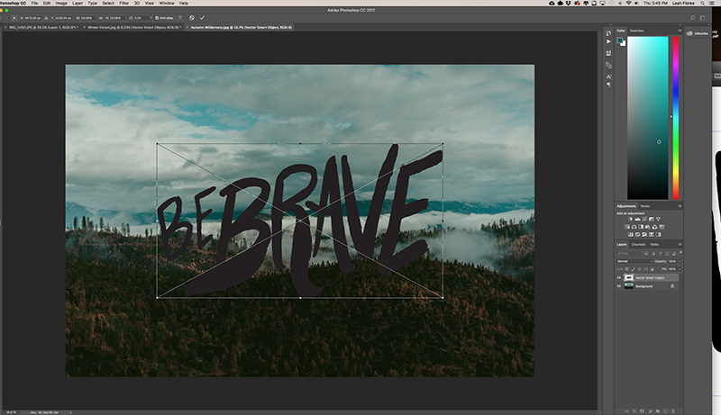Open the Libraries panel button
The height and width of the screenshot is (415, 721).
click(x=698, y=33)
